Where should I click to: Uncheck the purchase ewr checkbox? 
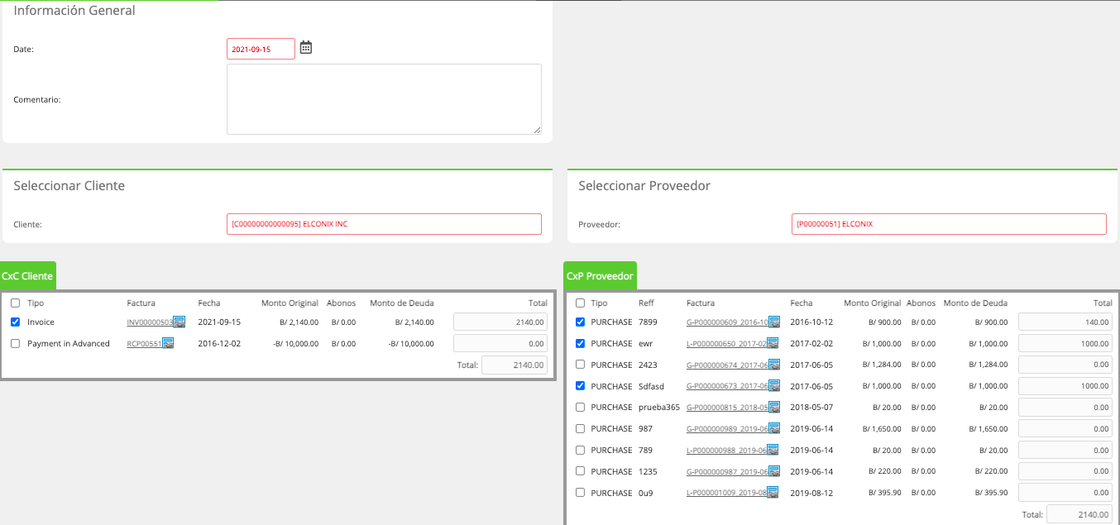point(580,343)
